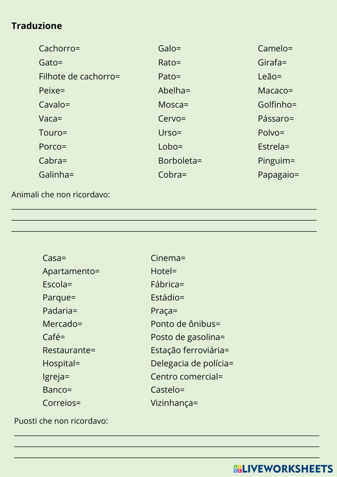Screen dimensions: 337x477
Task: Select the Galinha= translation item
Action: point(56,175)
